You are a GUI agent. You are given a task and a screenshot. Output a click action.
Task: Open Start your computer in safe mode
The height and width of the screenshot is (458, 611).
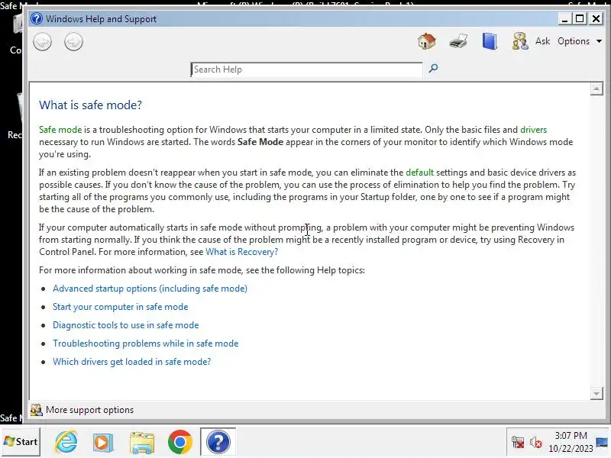[x=121, y=307]
